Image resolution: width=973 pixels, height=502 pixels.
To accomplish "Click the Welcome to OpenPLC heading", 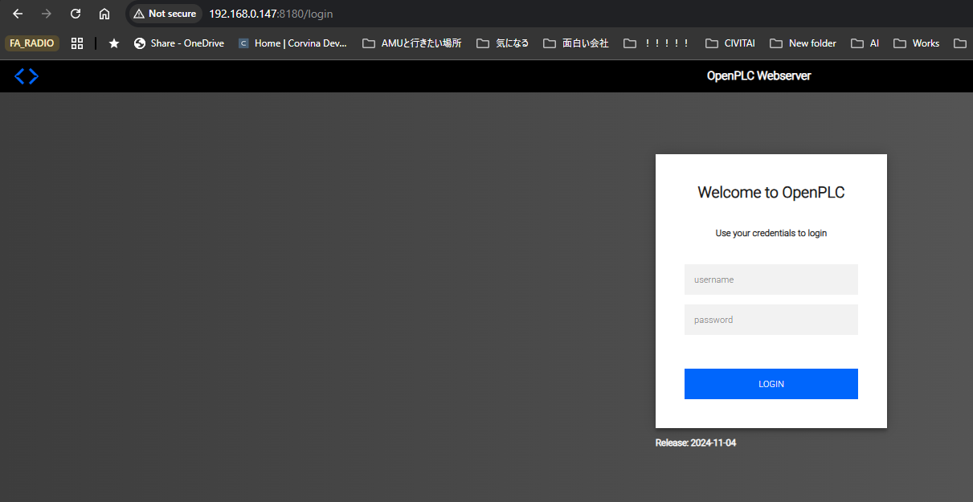I will (x=771, y=193).
